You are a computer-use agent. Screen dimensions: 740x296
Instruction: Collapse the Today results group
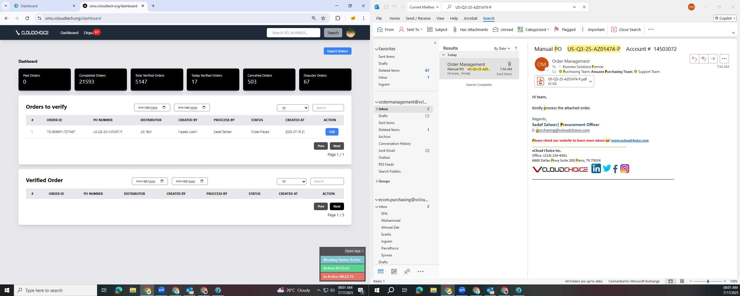point(443,55)
